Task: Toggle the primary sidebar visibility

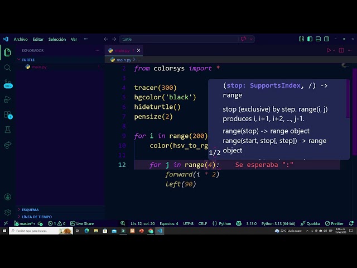Action: coord(310,39)
